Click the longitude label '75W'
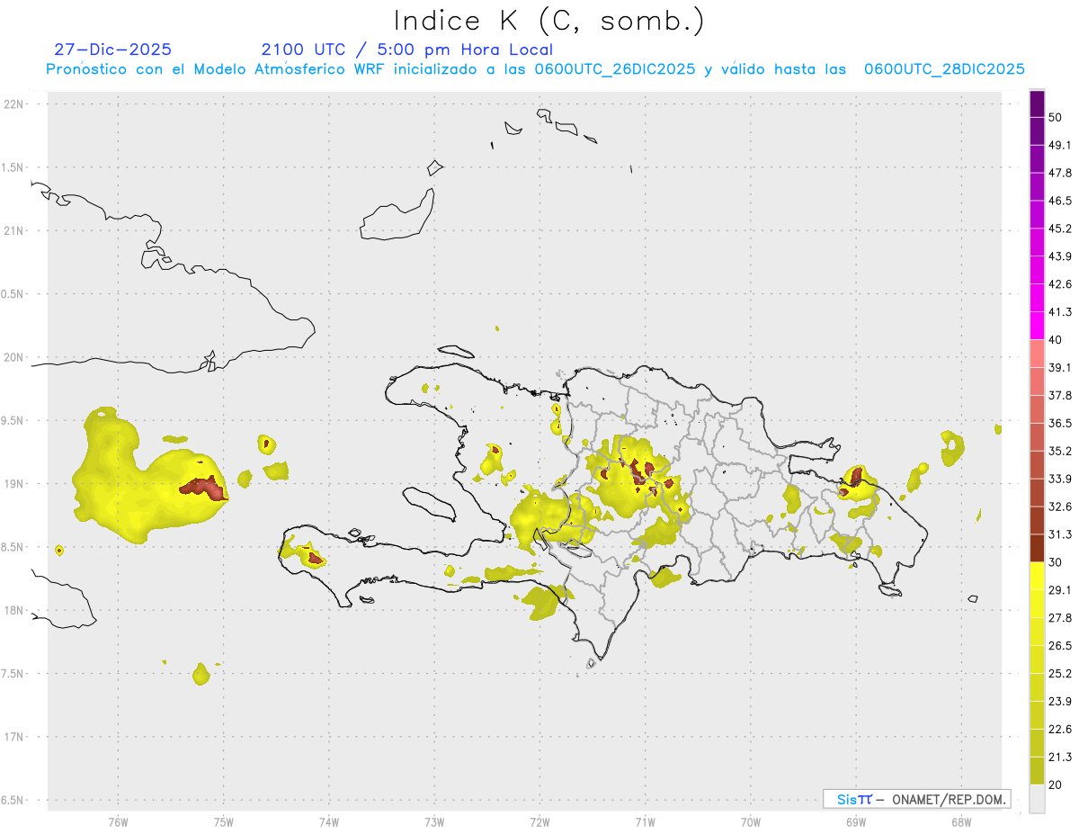The height and width of the screenshot is (834, 1079). [223, 822]
